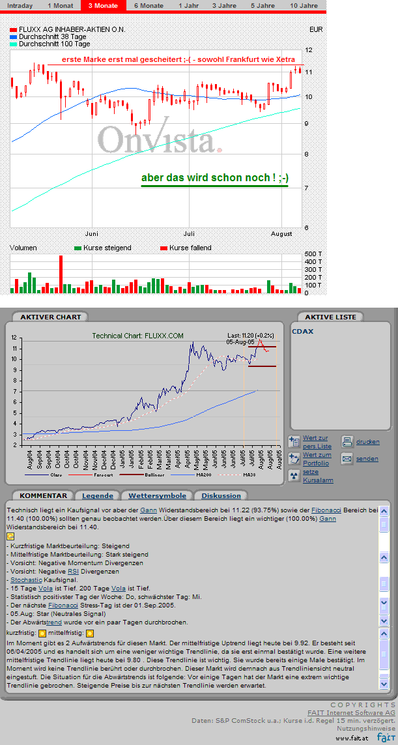The height and width of the screenshot is (745, 398).
Task: Click the drucken link
Action: click(x=368, y=442)
